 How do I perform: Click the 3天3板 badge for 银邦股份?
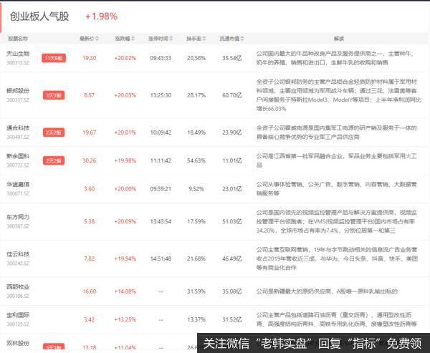pos(54,95)
